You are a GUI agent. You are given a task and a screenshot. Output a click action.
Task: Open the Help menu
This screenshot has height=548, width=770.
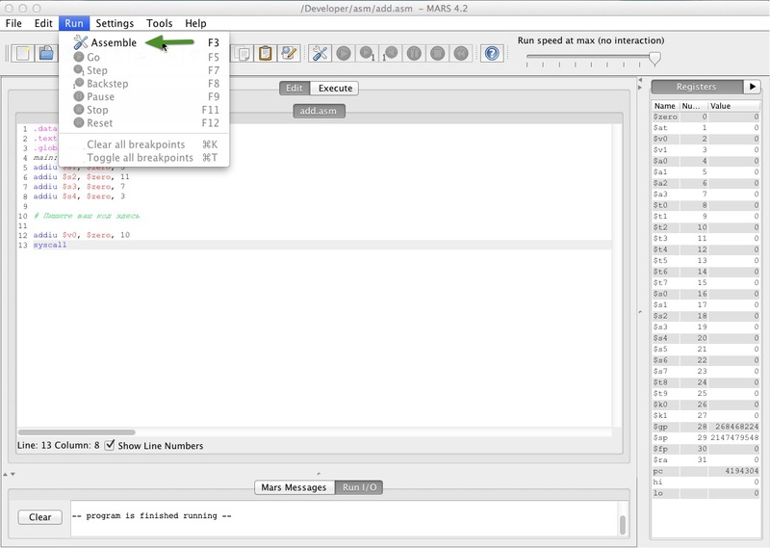point(195,23)
